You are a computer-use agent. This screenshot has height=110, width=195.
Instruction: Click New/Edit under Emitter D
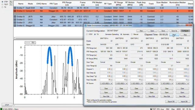click(x=152, y=97)
